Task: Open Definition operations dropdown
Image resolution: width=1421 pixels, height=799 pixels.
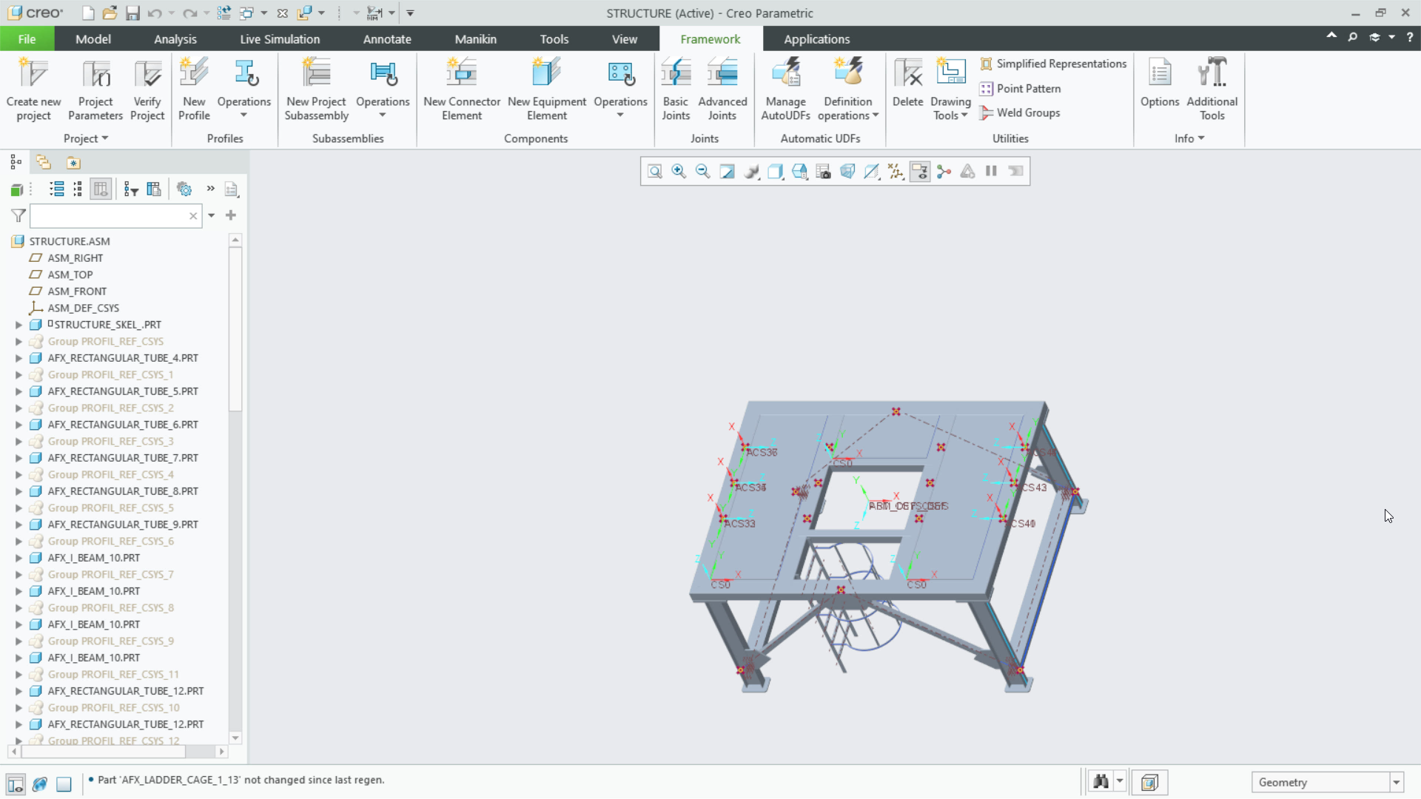Action: [x=847, y=109]
